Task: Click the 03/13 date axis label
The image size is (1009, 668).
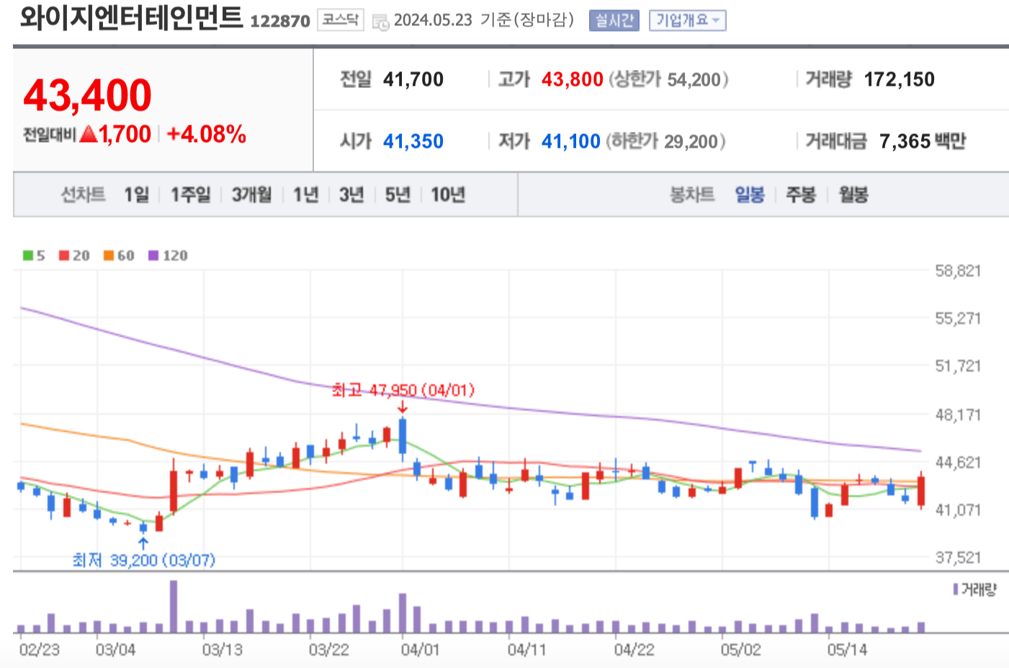Action: (x=223, y=650)
